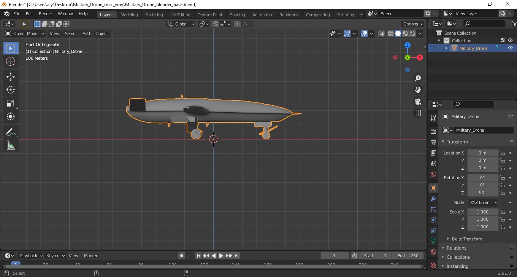Open Global transform orientation dropdown

point(181,24)
